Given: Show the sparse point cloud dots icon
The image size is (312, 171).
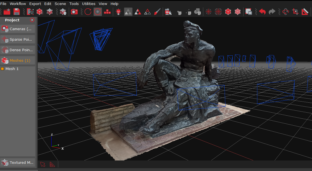Looking at the screenshot, I should point(208,12).
